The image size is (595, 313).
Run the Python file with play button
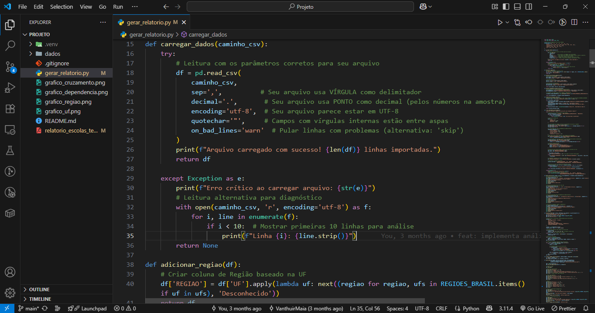point(500,22)
